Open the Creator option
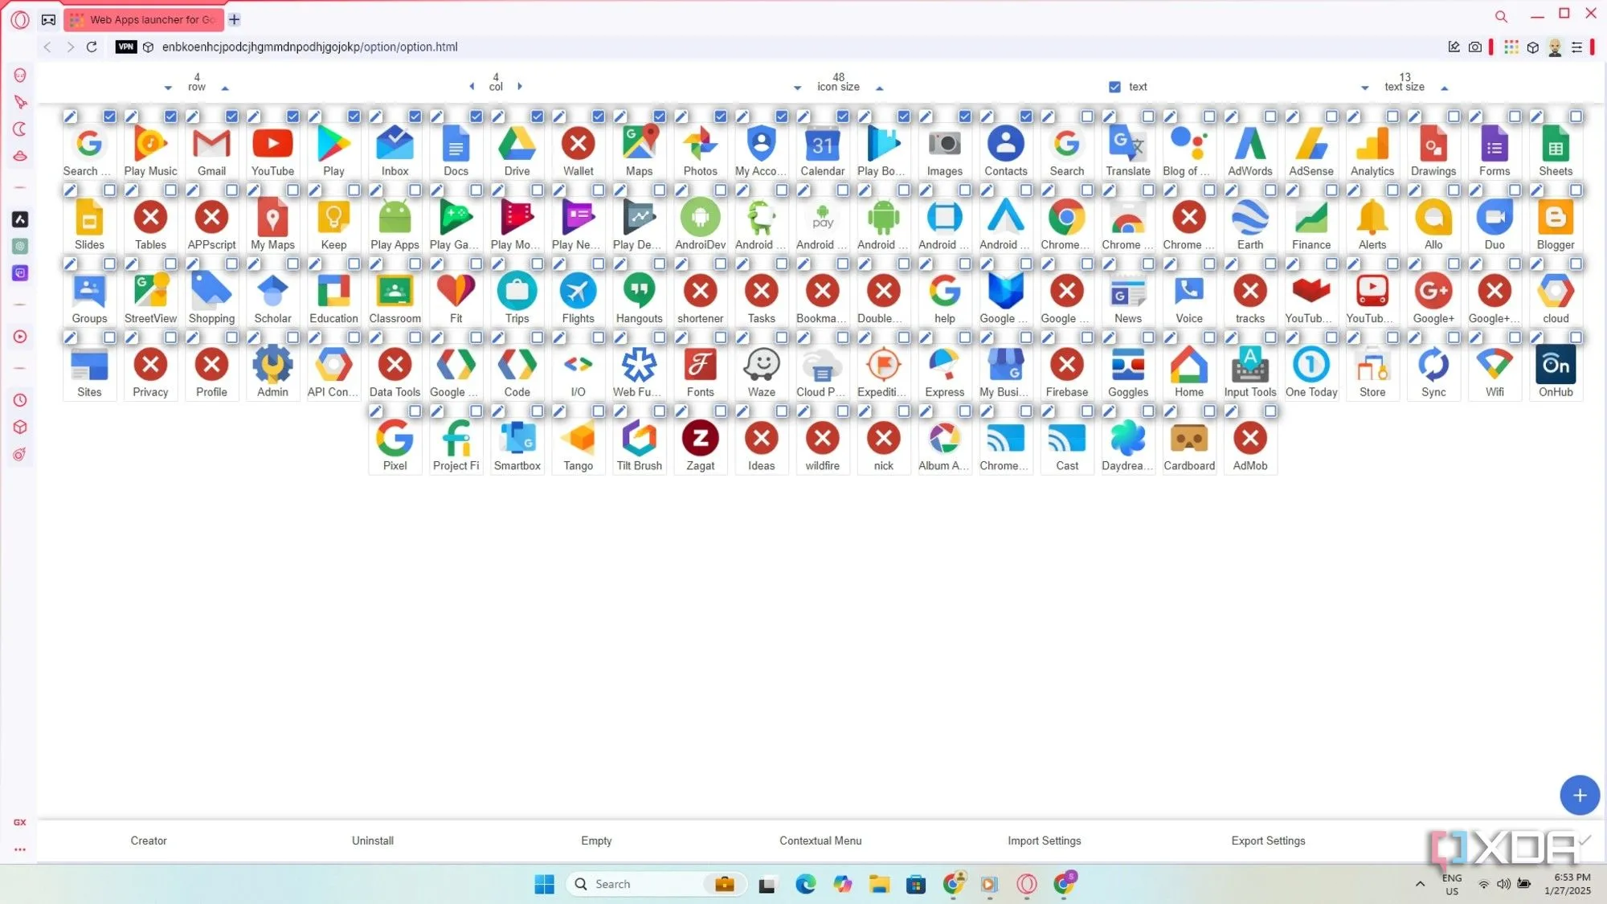 point(149,841)
